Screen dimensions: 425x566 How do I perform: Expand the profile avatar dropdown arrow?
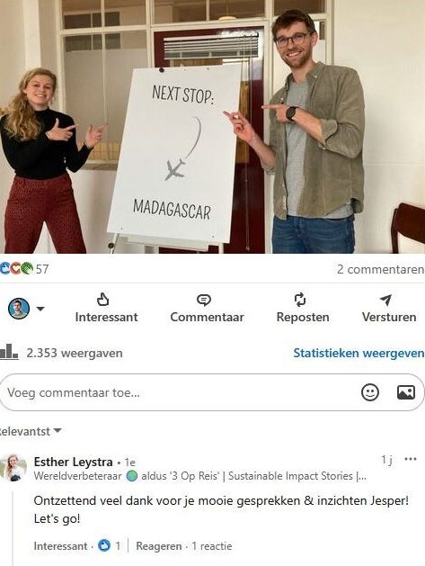point(40,309)
